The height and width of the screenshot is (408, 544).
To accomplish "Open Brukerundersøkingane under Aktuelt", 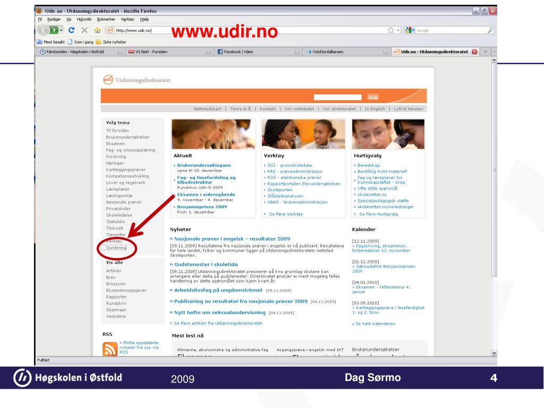I will [203, 165].
